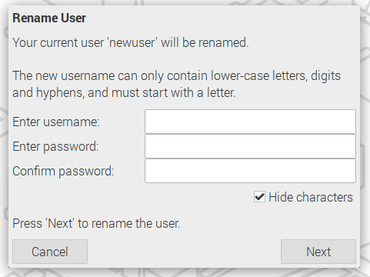Click the Cancel button
Screen dimensions: 370x277
(x=50, y=252)
